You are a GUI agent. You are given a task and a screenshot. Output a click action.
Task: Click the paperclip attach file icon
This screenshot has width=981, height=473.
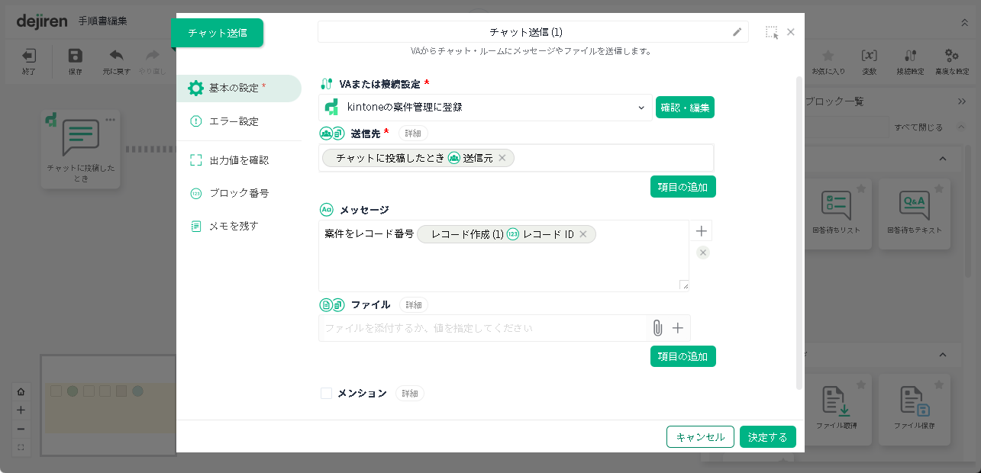click(657, 328)
